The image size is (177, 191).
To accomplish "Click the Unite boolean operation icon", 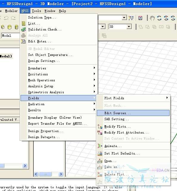I will click(x=141, y=27).
